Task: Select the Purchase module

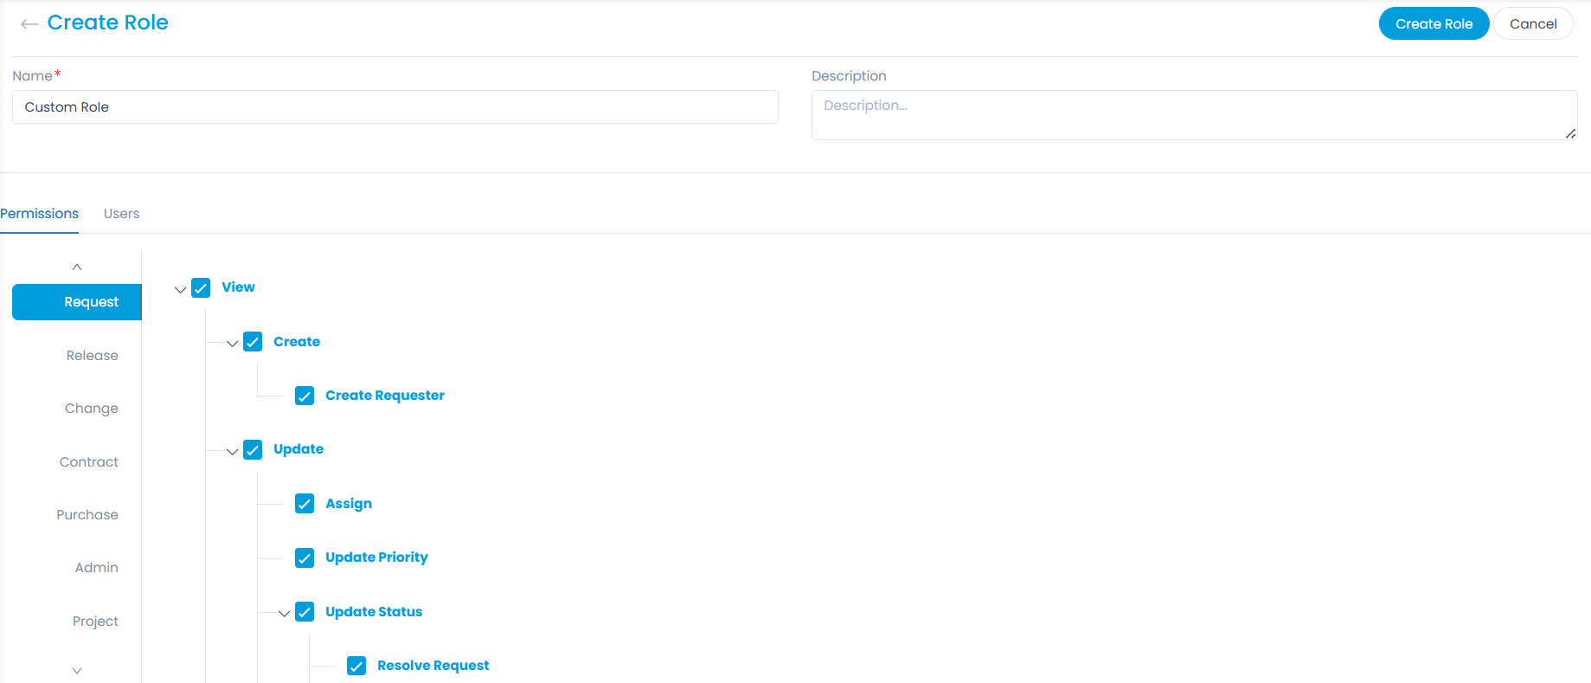Action: pyautogui.click(x=87, y=515)
